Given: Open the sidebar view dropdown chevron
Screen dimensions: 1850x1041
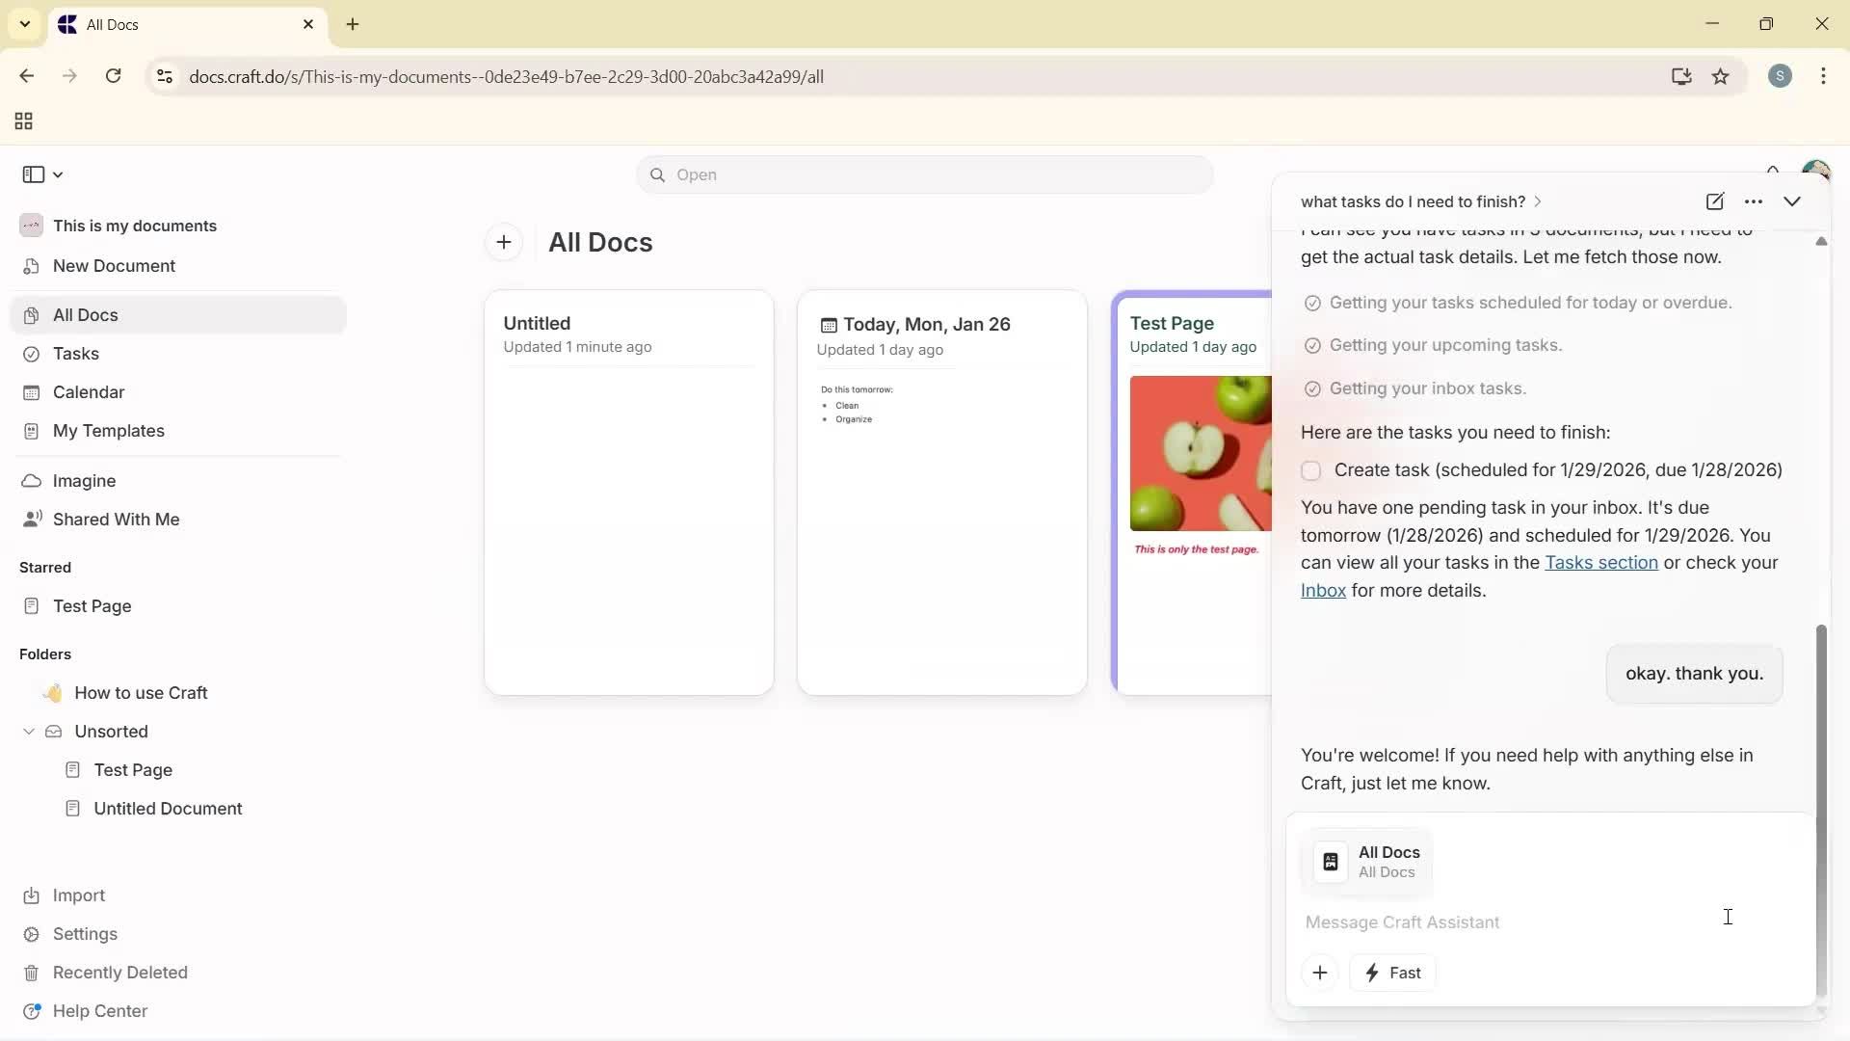Looking at the screenshot, I should point(56,173).
